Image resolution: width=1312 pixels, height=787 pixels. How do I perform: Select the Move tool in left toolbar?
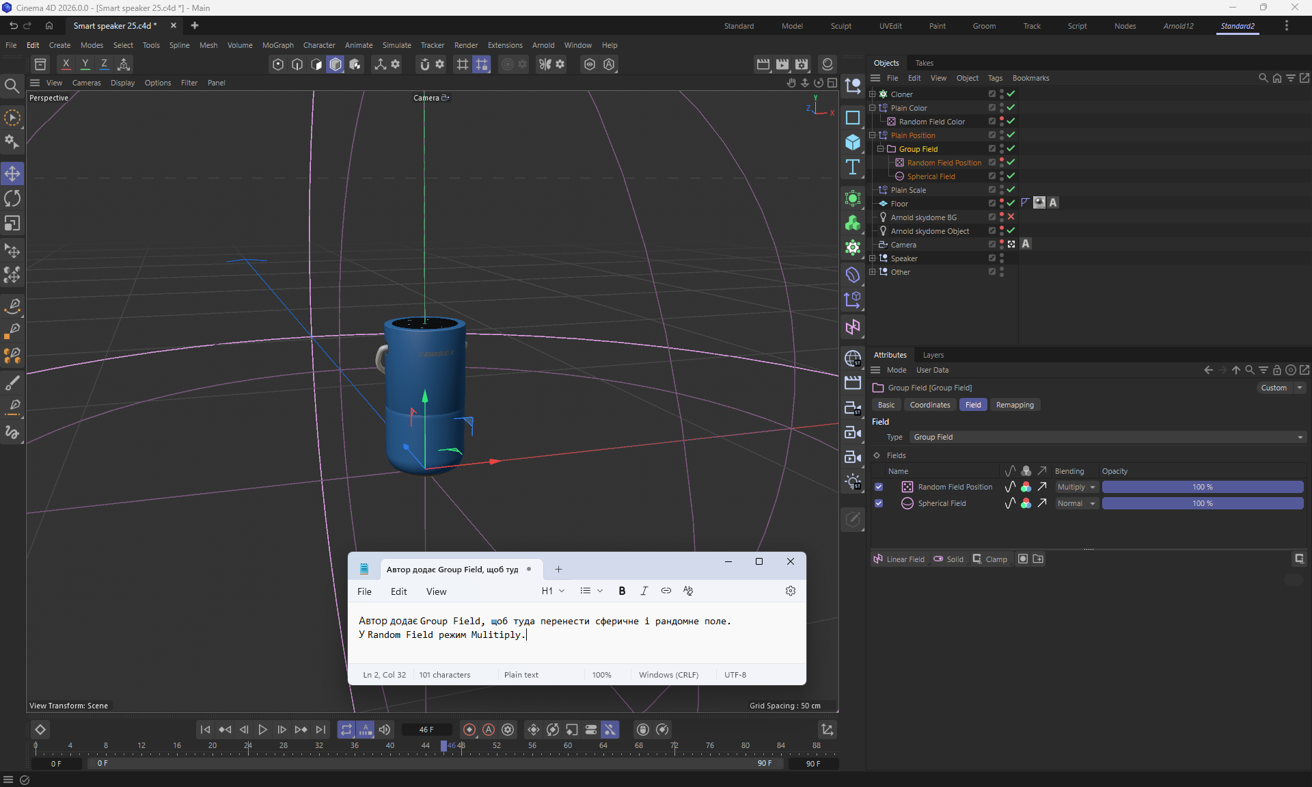[x=12, y=174]
